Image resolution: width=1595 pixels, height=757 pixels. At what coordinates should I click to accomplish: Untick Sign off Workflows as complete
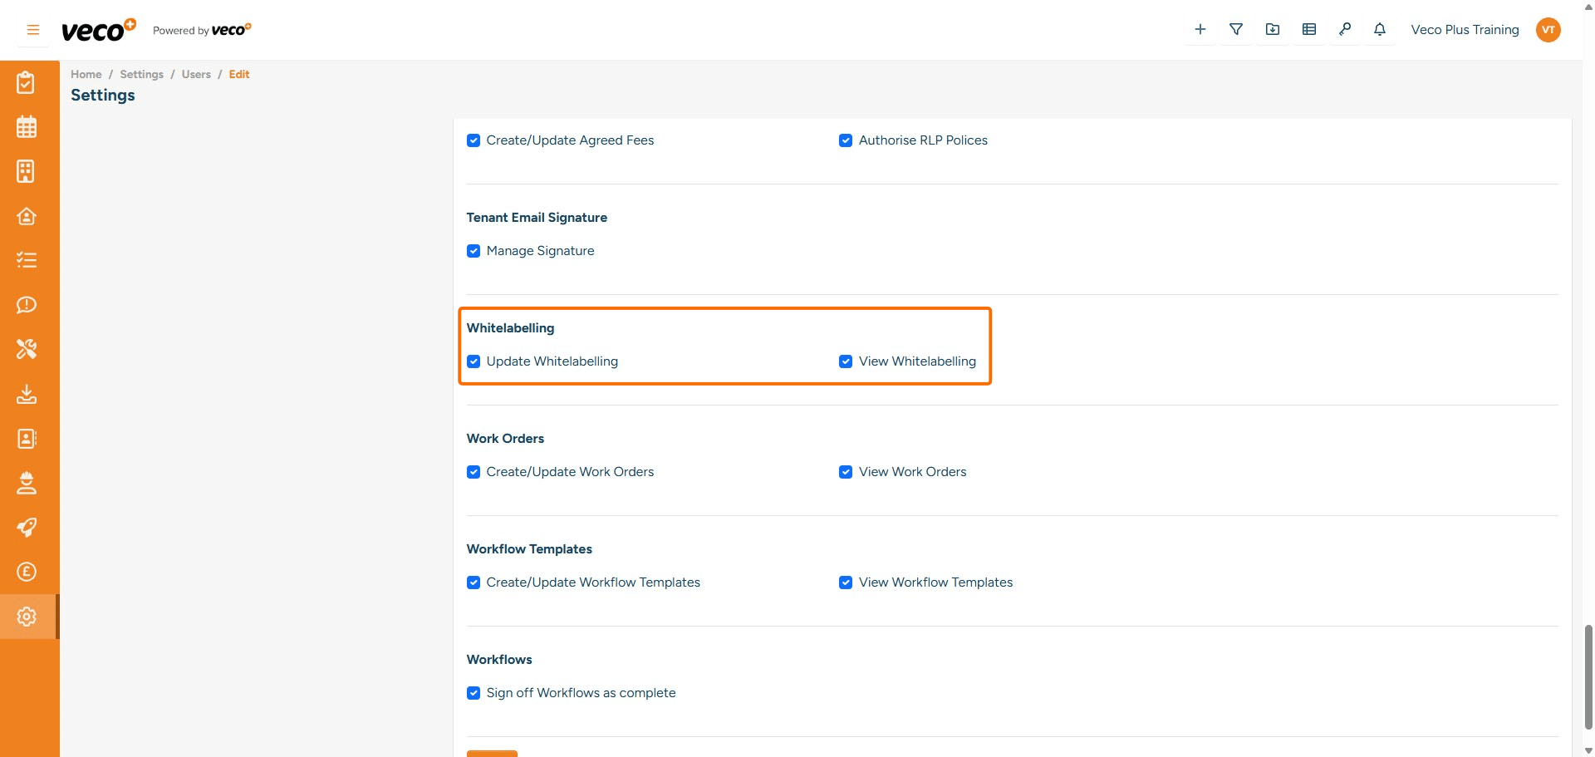click(474, 693)
